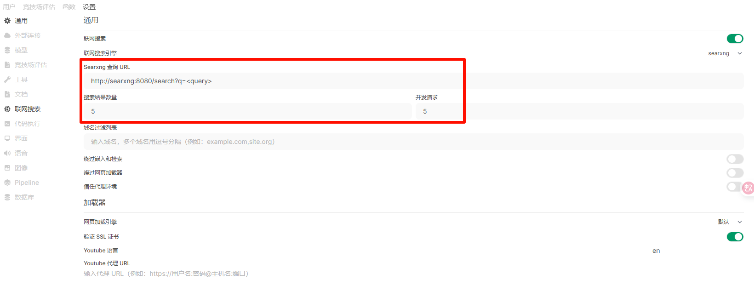Open the 文档 settings section

(21, 94)
